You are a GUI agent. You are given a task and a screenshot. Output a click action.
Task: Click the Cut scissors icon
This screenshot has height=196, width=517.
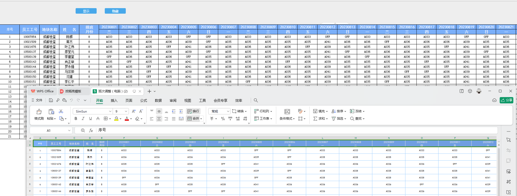pos(61,111)
